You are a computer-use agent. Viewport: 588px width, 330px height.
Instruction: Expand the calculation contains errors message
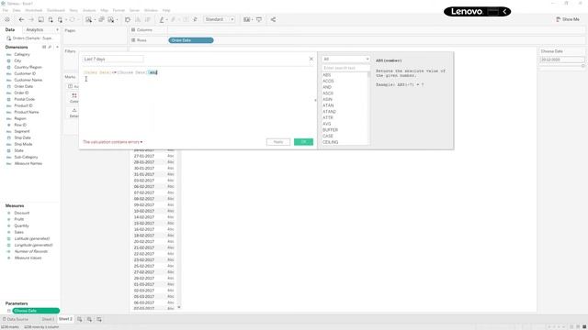tap(112, 142)
